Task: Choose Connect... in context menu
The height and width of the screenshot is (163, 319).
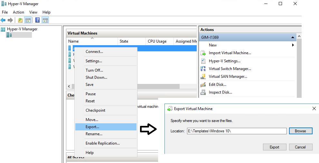Action: coord(106,52)
